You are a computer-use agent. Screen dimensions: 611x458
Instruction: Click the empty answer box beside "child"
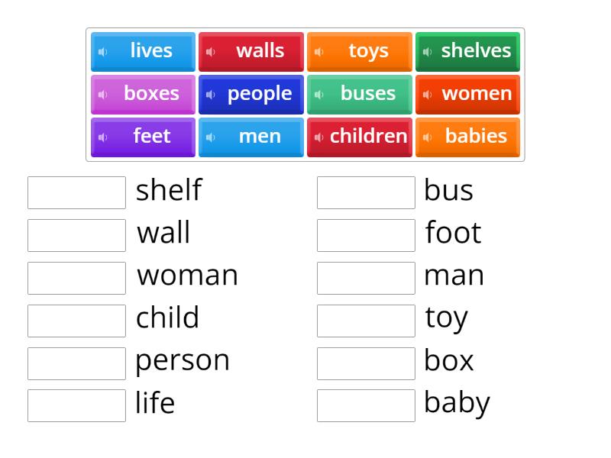click(x=76, y=320)
